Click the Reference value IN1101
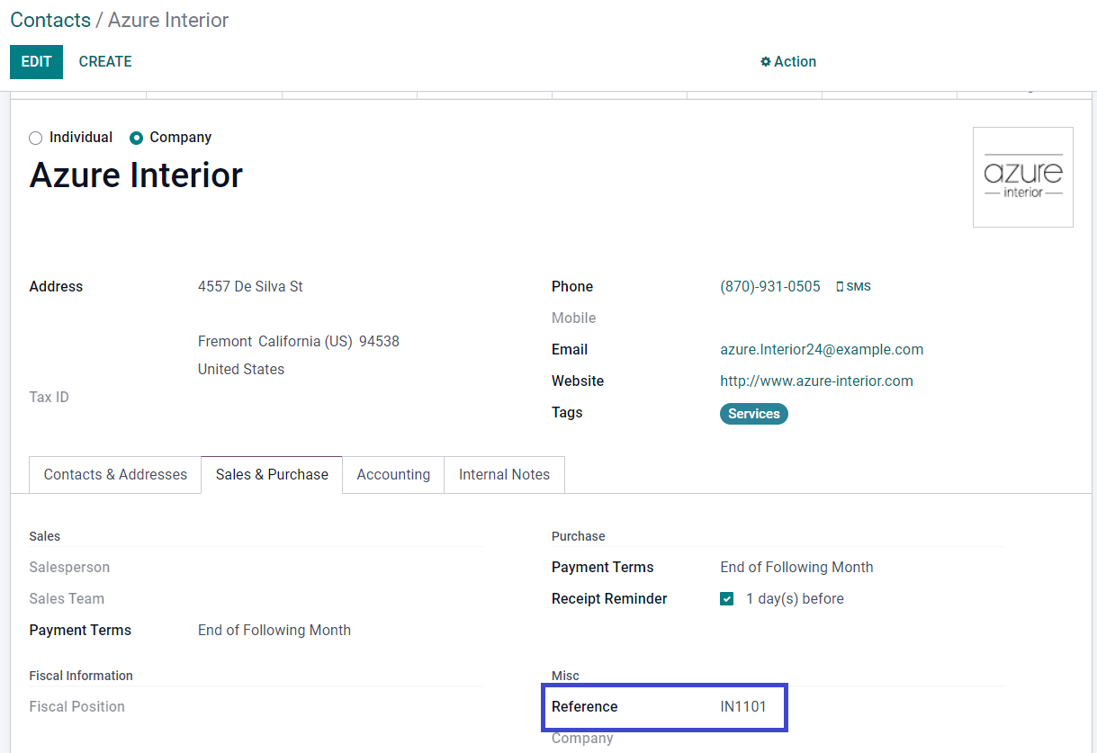The width and height of the screenshot is (1097, 753). point(743,707)
